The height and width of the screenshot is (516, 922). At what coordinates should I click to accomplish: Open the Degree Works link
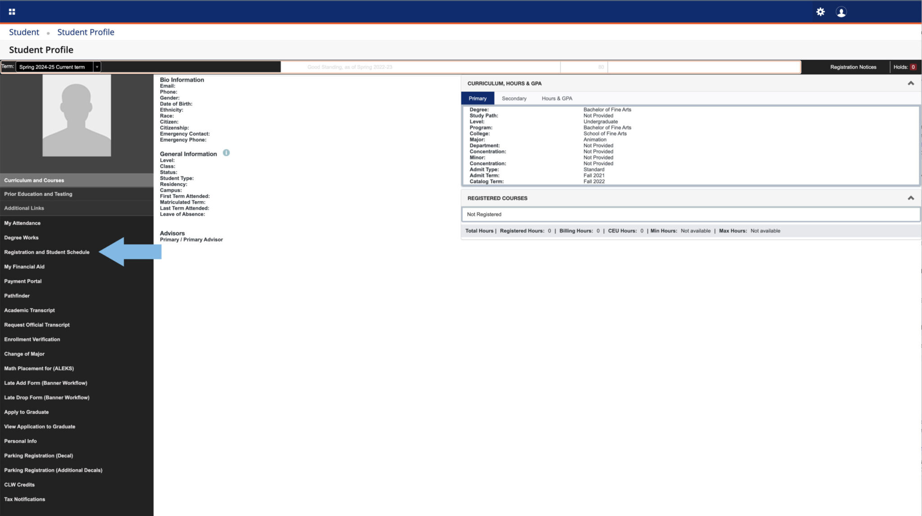tap(21, 238)
